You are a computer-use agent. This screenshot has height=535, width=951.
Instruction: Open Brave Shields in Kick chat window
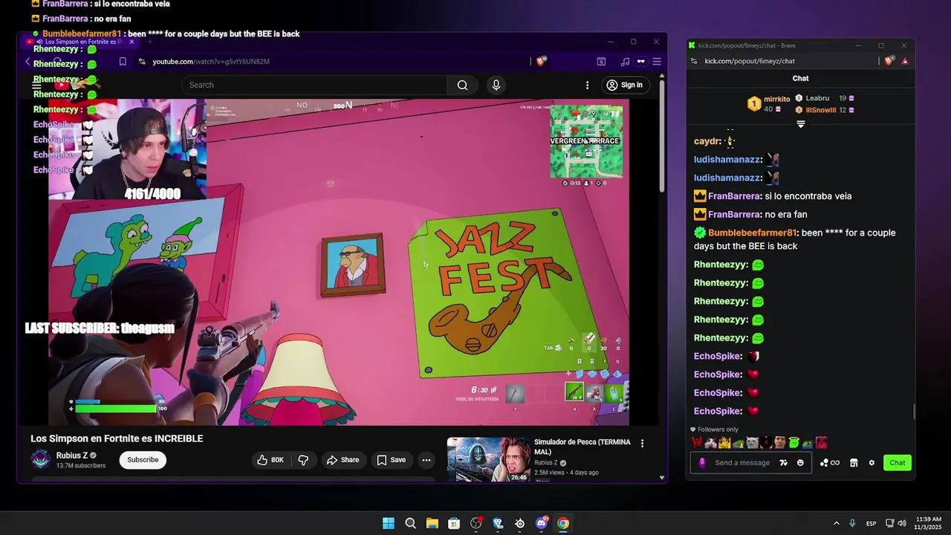click(x=889, y=61)
